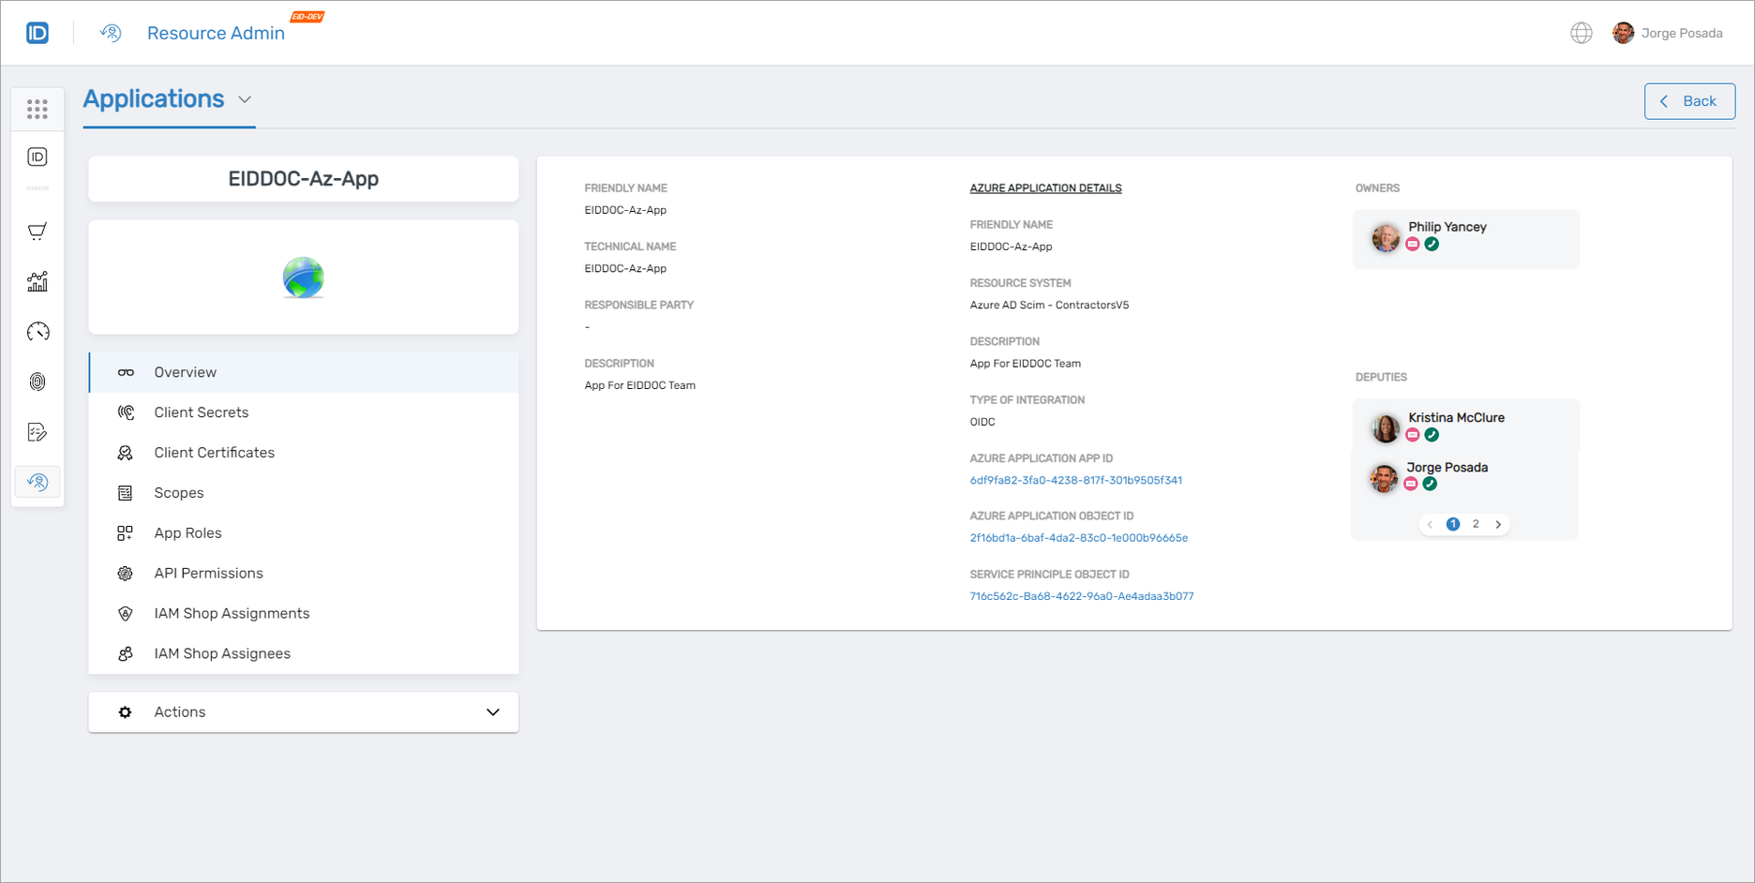Image resolution: width=1755 pixels, height=883 pixels.
Task: Select the speedometer gauge sidebar icon
Action: [37, 331]
